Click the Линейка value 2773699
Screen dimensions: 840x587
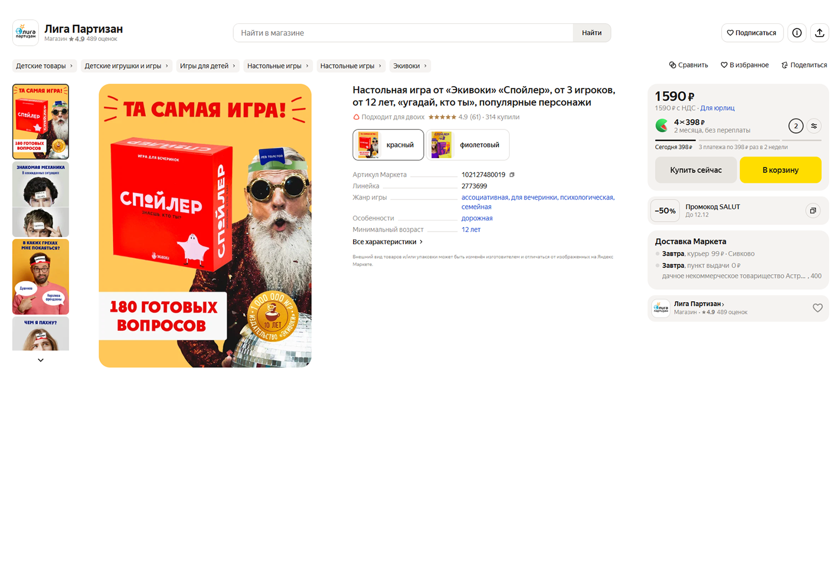pyautogui.click(x=474, y=186)
